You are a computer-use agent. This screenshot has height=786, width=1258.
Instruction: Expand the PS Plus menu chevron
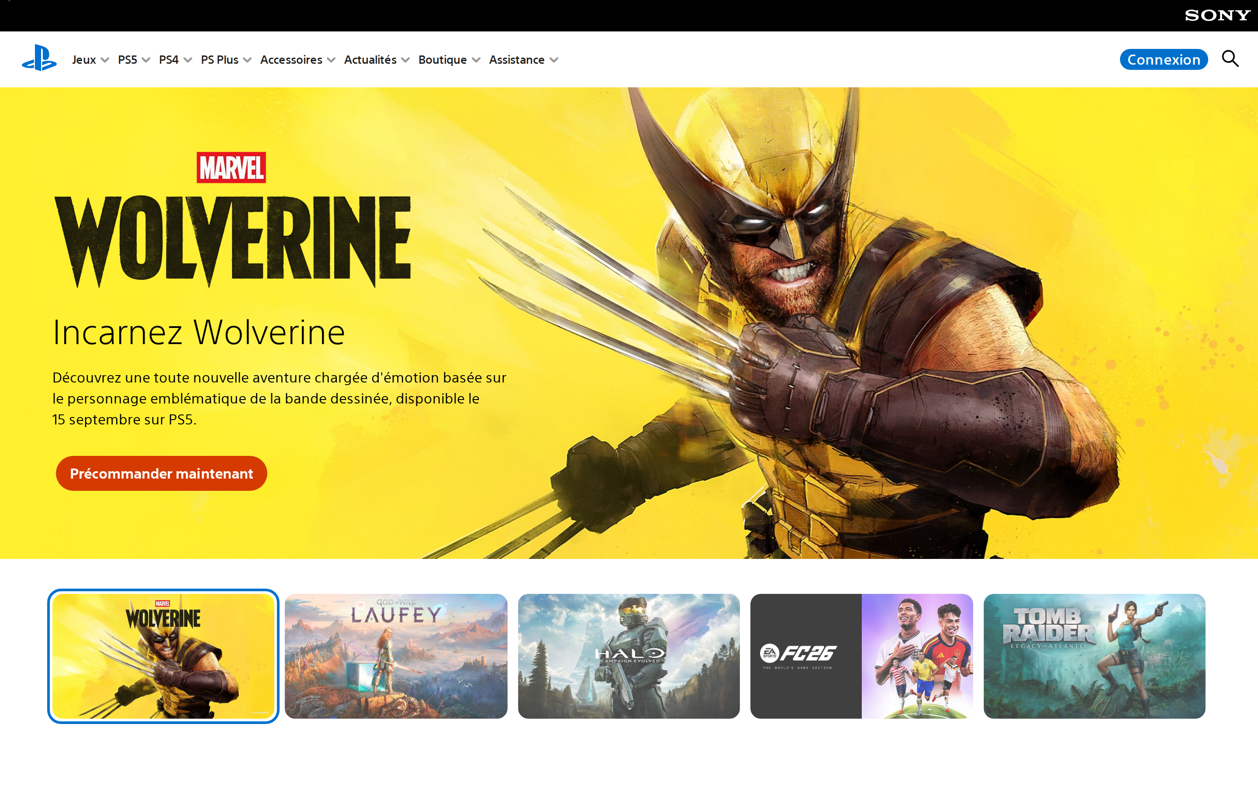click(x=247, y=60)
